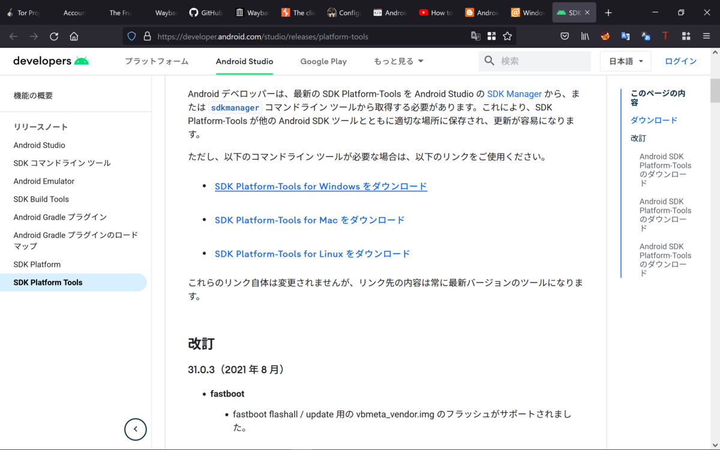Open Android Gradle プラグイン sidebar item
This screenshot has width=720, height=450.
click(60, 217)
